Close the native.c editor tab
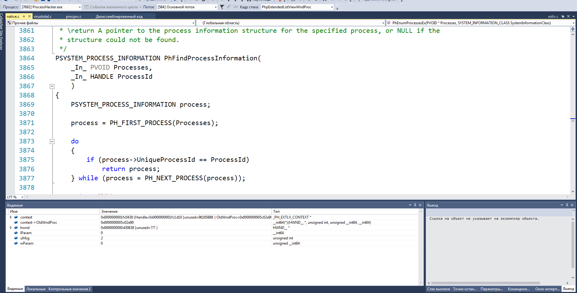 (29, 17)
